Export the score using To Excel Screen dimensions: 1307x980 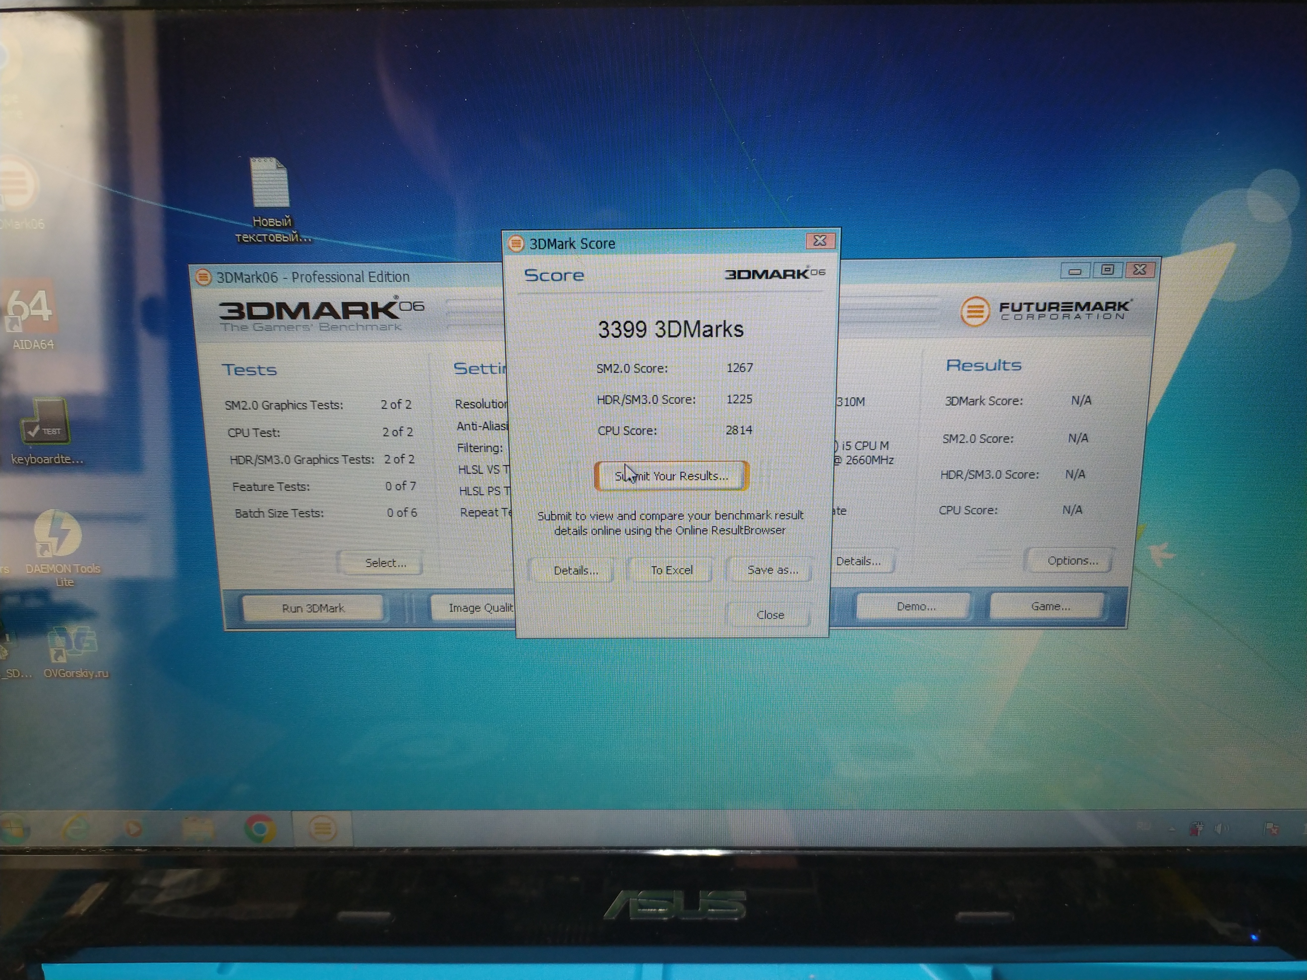[x=671, y=570]
